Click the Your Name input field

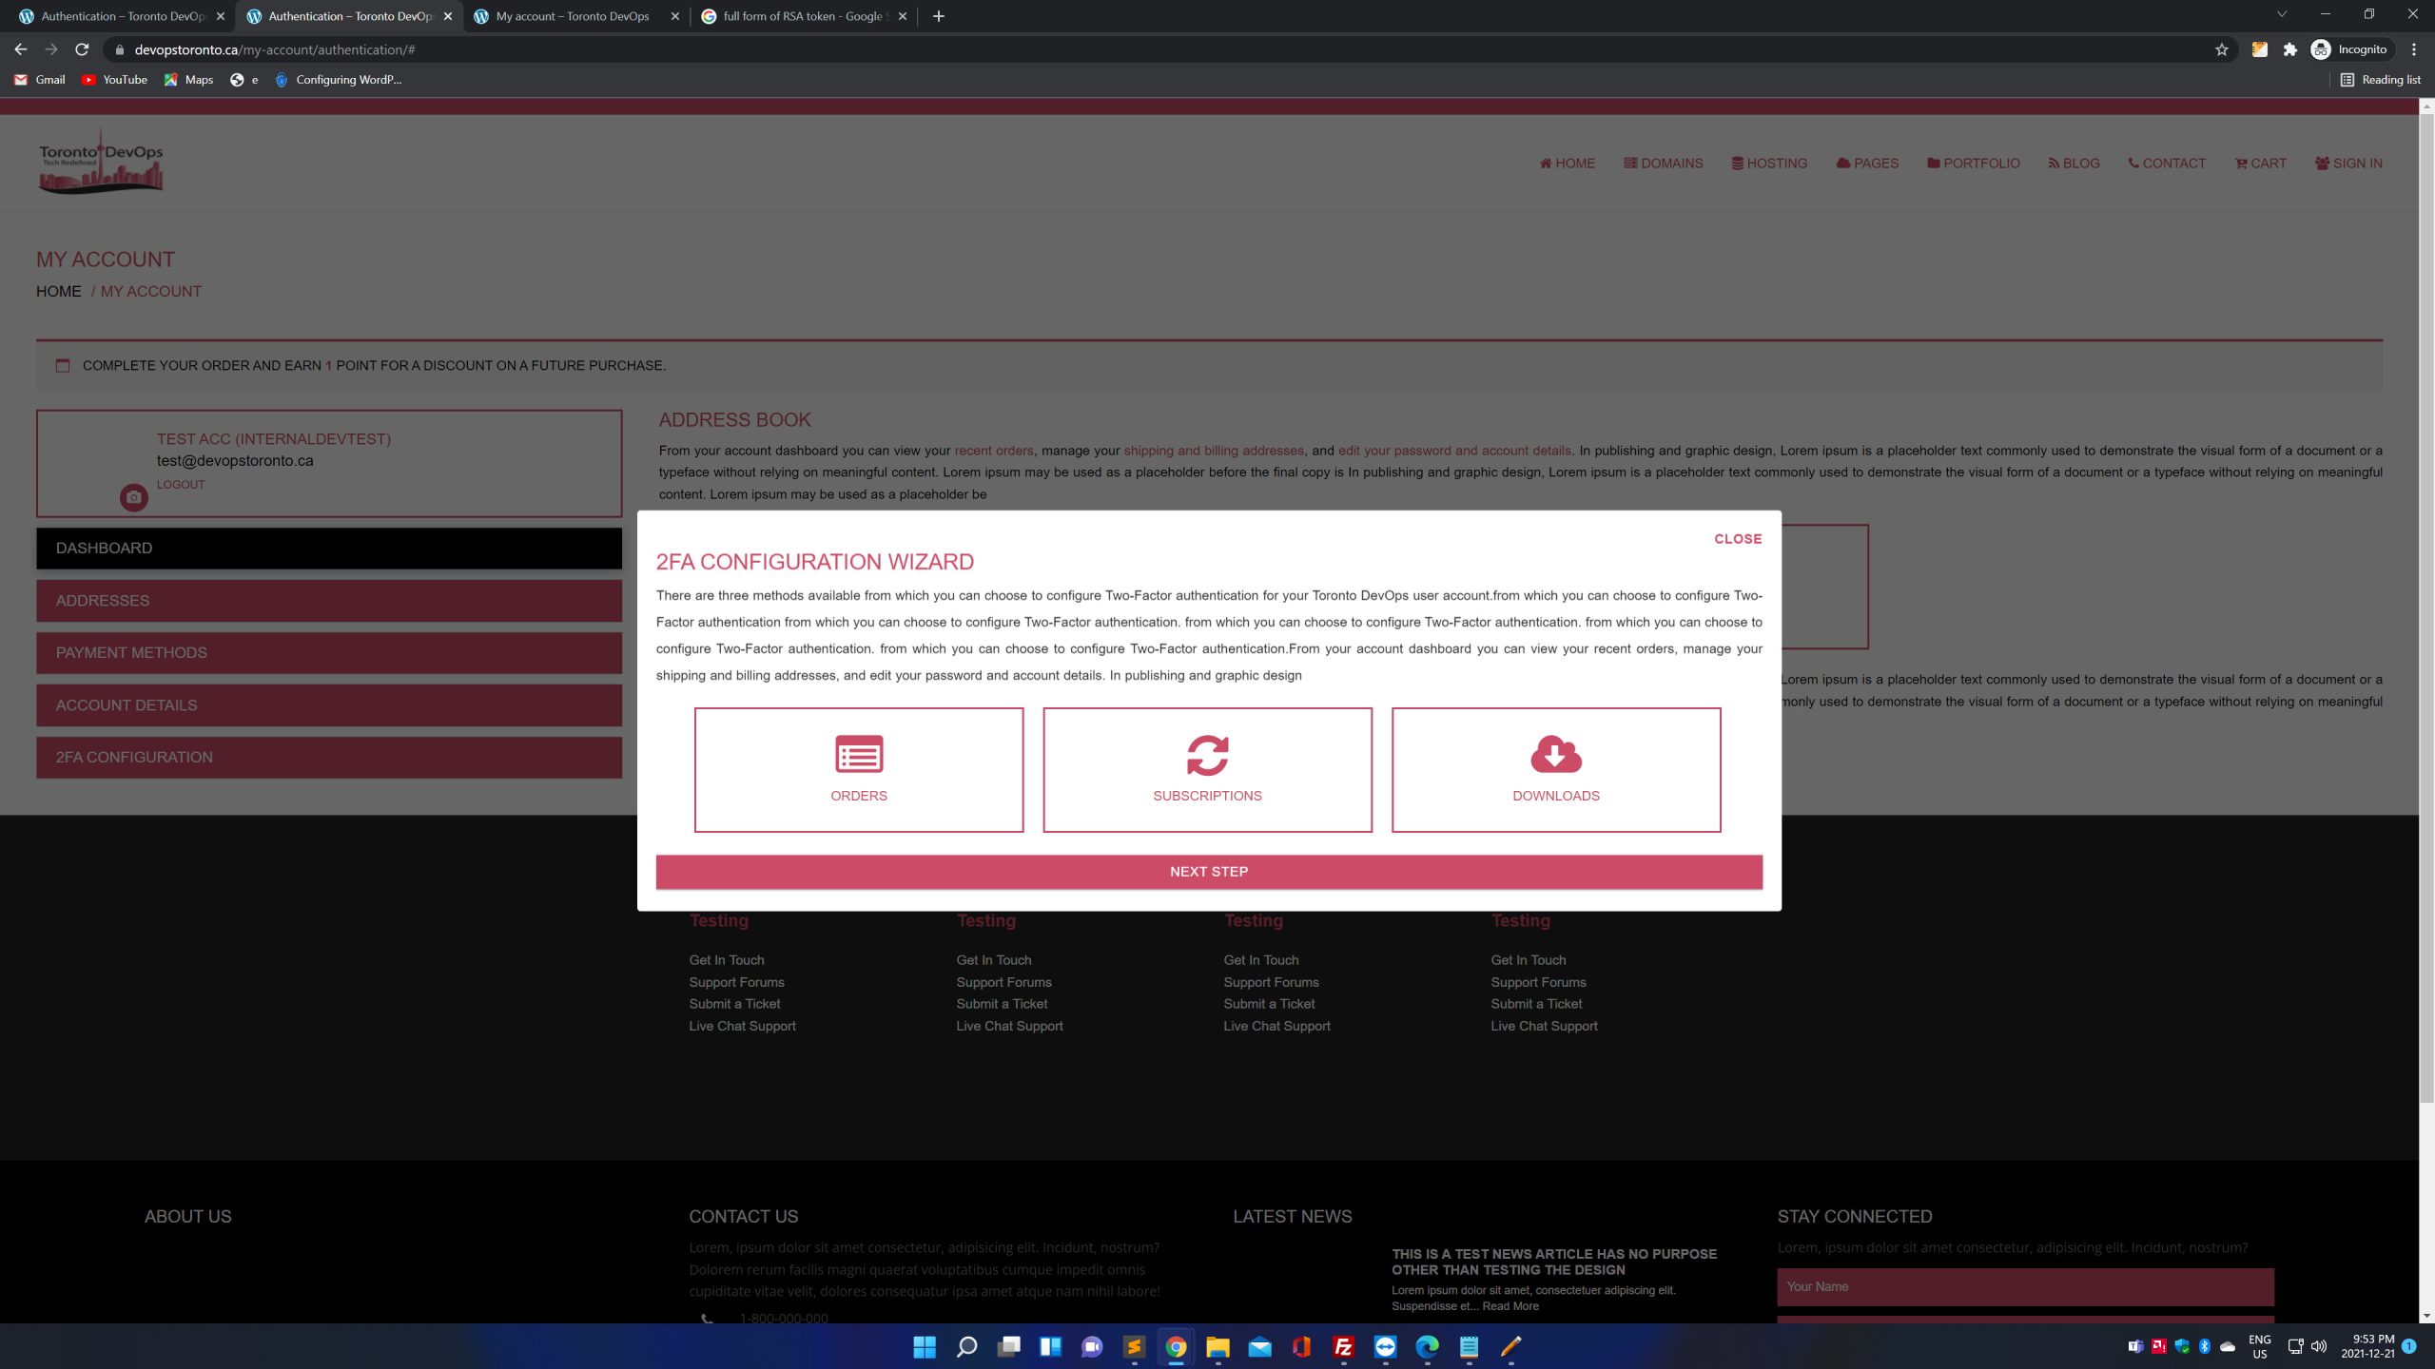point(2024,1286)
